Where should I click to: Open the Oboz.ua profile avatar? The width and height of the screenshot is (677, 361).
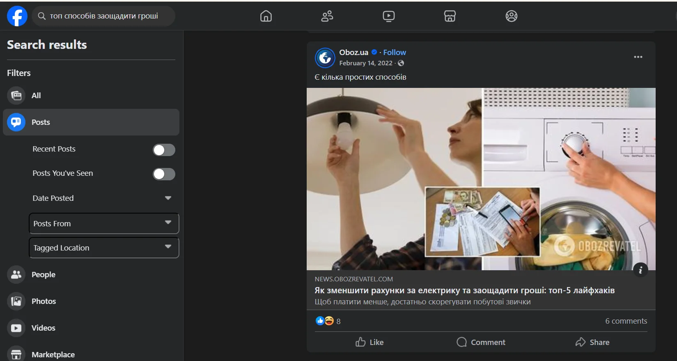pyautogui.click(x=325, y=58)
